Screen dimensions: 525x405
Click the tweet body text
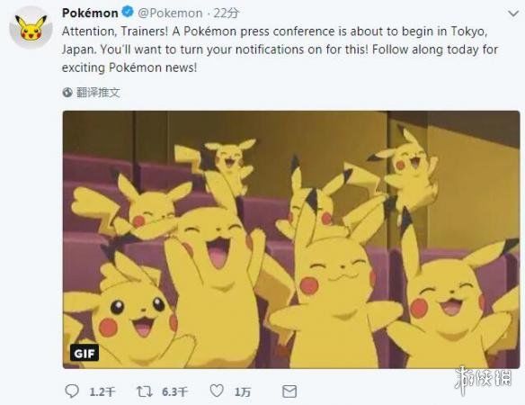point(280,49)
